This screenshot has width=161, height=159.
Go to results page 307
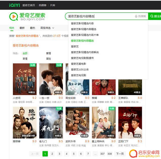102,154
